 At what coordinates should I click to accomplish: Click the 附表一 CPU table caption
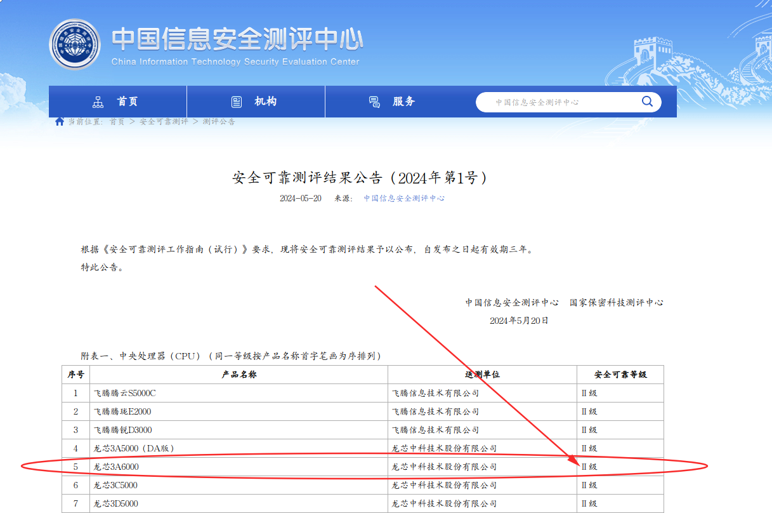click(232, 356)
